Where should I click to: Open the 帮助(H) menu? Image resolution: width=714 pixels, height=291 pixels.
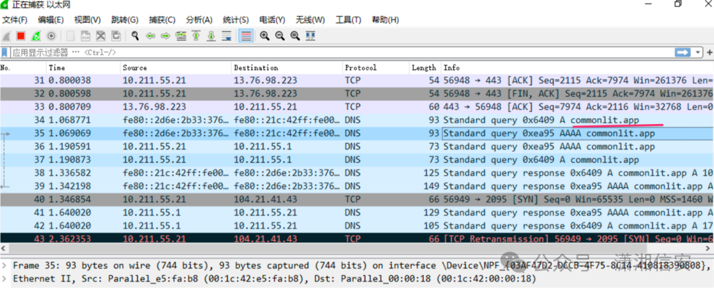coord(385,20)
